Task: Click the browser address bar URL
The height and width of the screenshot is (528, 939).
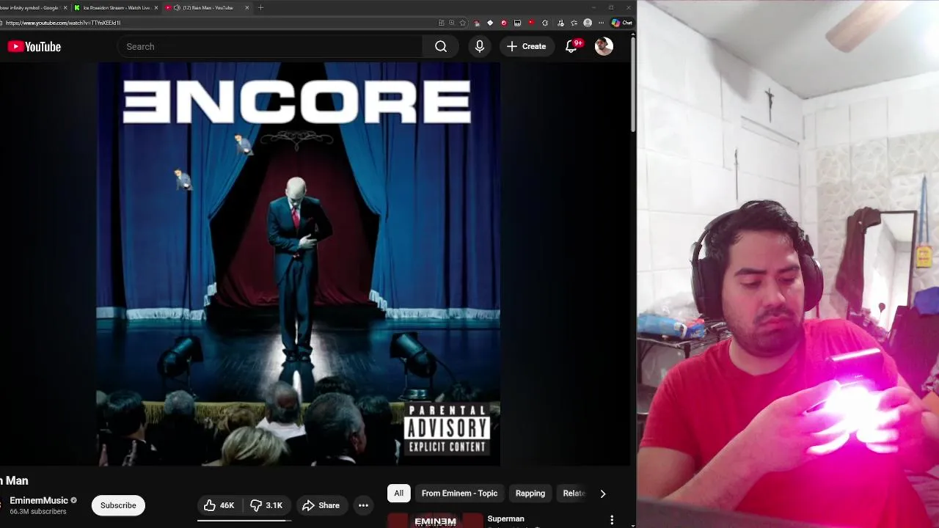Action: [x=63, y=23]
